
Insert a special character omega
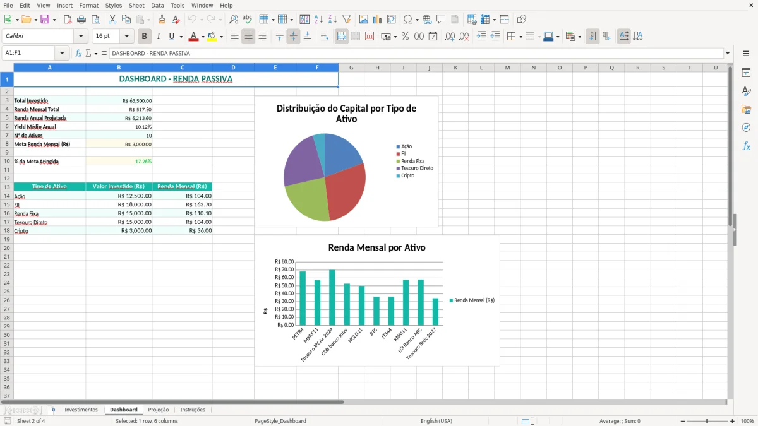tap(407, 20)
